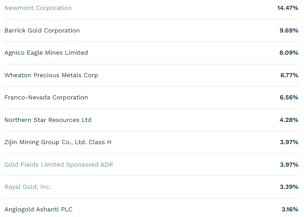Open the Royal Gold, Inc. link

28,187
